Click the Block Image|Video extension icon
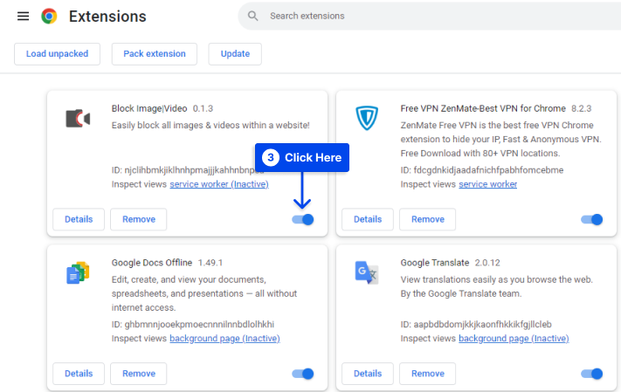The image size is (621, 392). pos(78,119)
